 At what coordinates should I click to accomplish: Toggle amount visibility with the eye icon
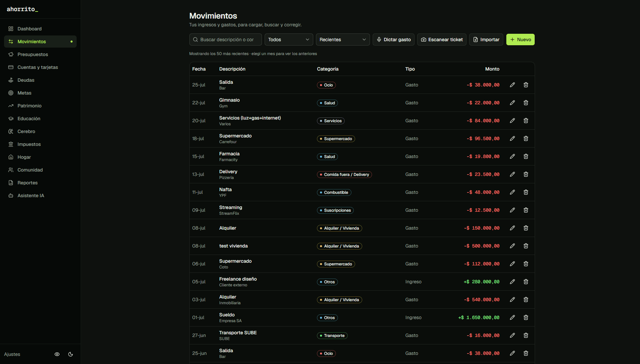57,354
